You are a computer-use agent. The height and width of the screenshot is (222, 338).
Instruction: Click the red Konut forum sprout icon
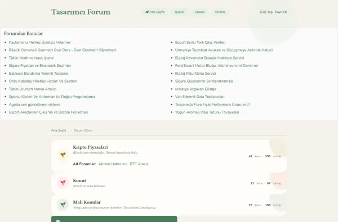[63, 183]
